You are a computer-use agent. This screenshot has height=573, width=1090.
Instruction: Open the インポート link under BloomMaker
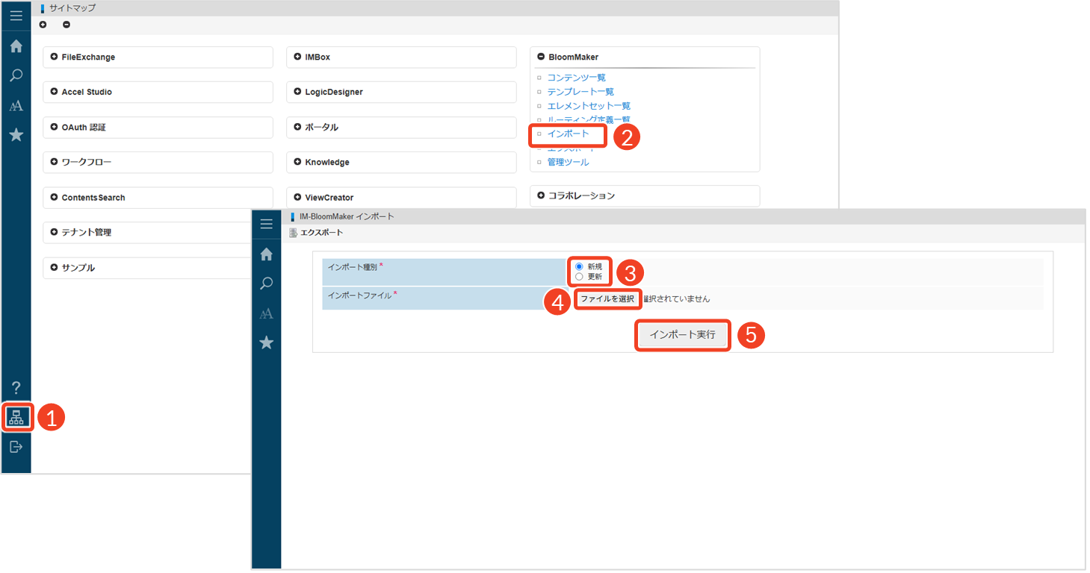pos(568,134)
